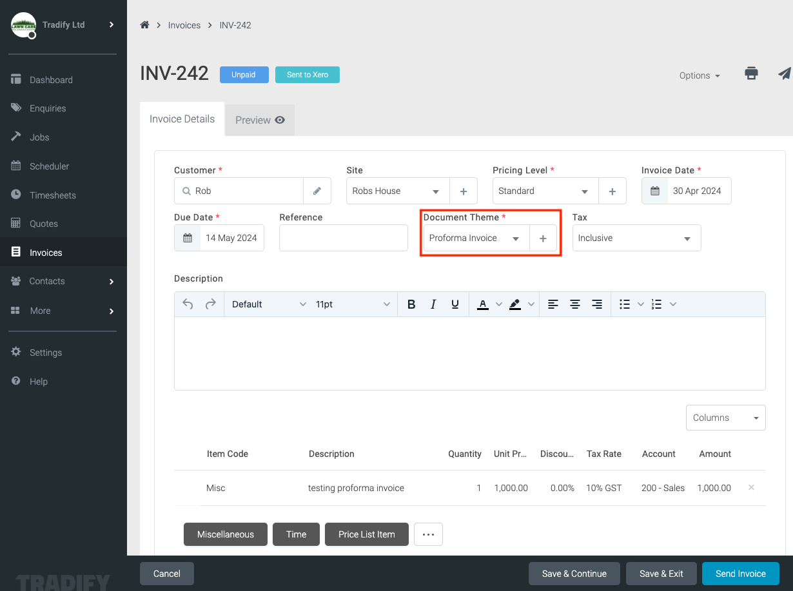The width and height of the screenshot is (793, 591).
Task: Select Invoices in the sidebar
Action: tap(63, 253)
